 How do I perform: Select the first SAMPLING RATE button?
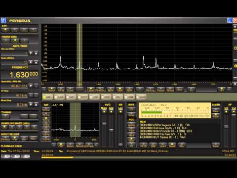click(x=4, y=127)
